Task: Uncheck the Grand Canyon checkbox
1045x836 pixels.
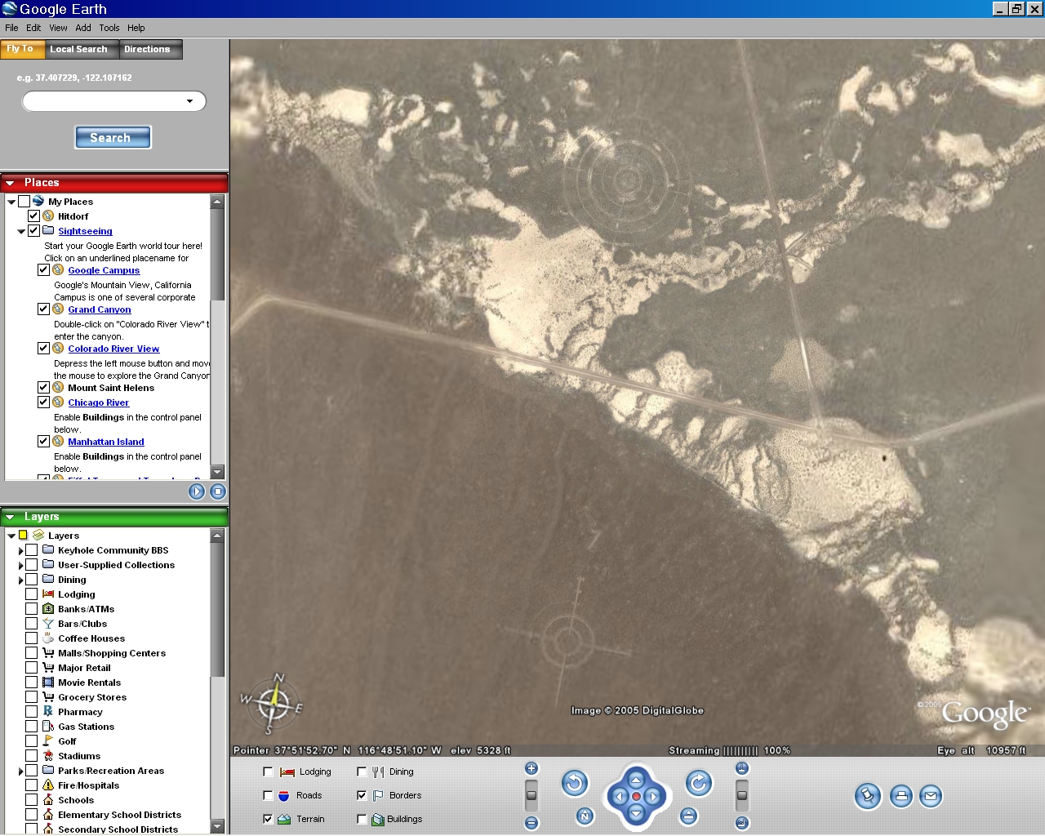Action: pos(43,309)
